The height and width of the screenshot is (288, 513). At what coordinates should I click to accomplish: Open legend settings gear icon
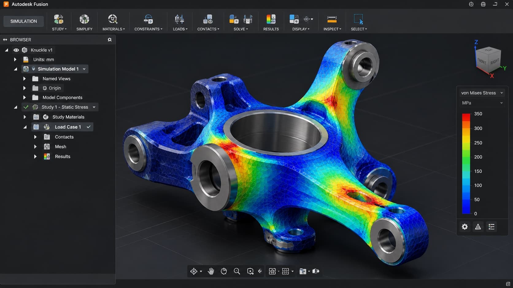[x=465, y=227]
